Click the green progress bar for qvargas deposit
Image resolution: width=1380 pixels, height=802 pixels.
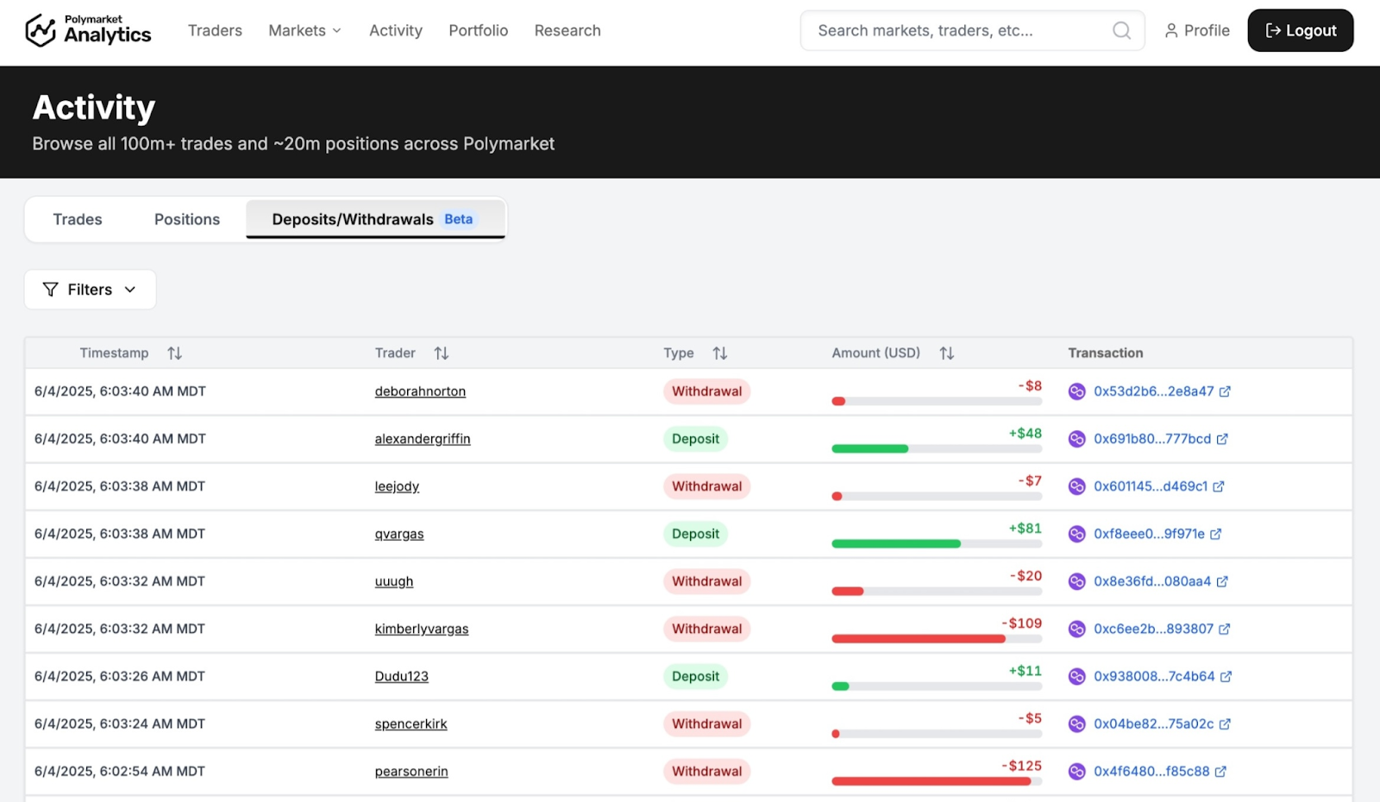[x=895, y=543]
